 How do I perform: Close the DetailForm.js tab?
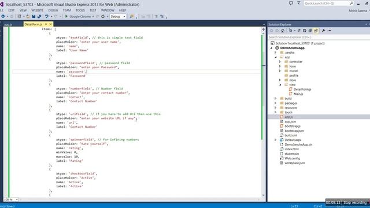tap(50, 24)
